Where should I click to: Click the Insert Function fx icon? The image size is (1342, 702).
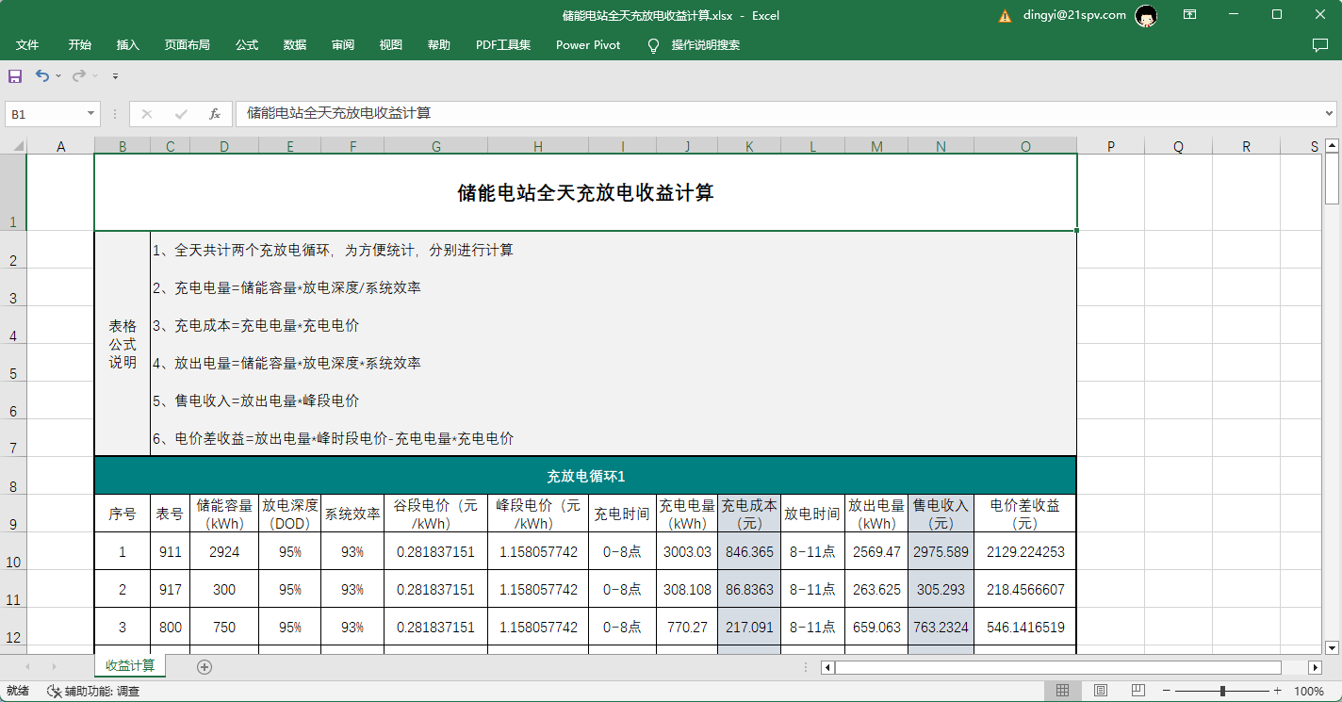(215, 114)
